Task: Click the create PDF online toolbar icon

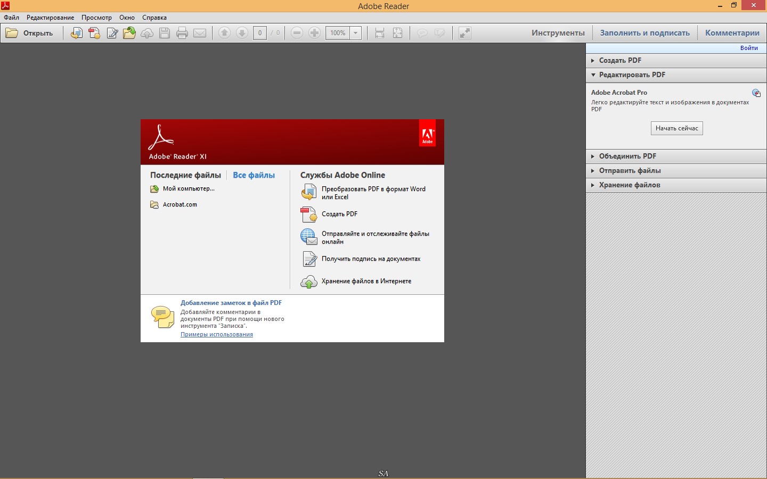Action: pos(94,33)
